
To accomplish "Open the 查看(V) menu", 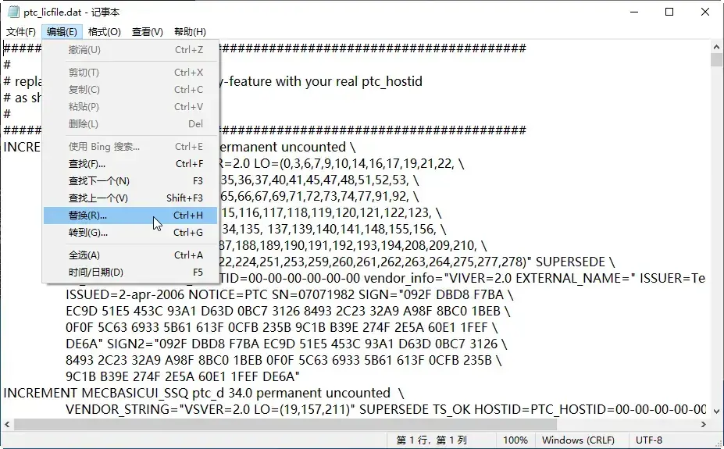I will tap(148, 32).
